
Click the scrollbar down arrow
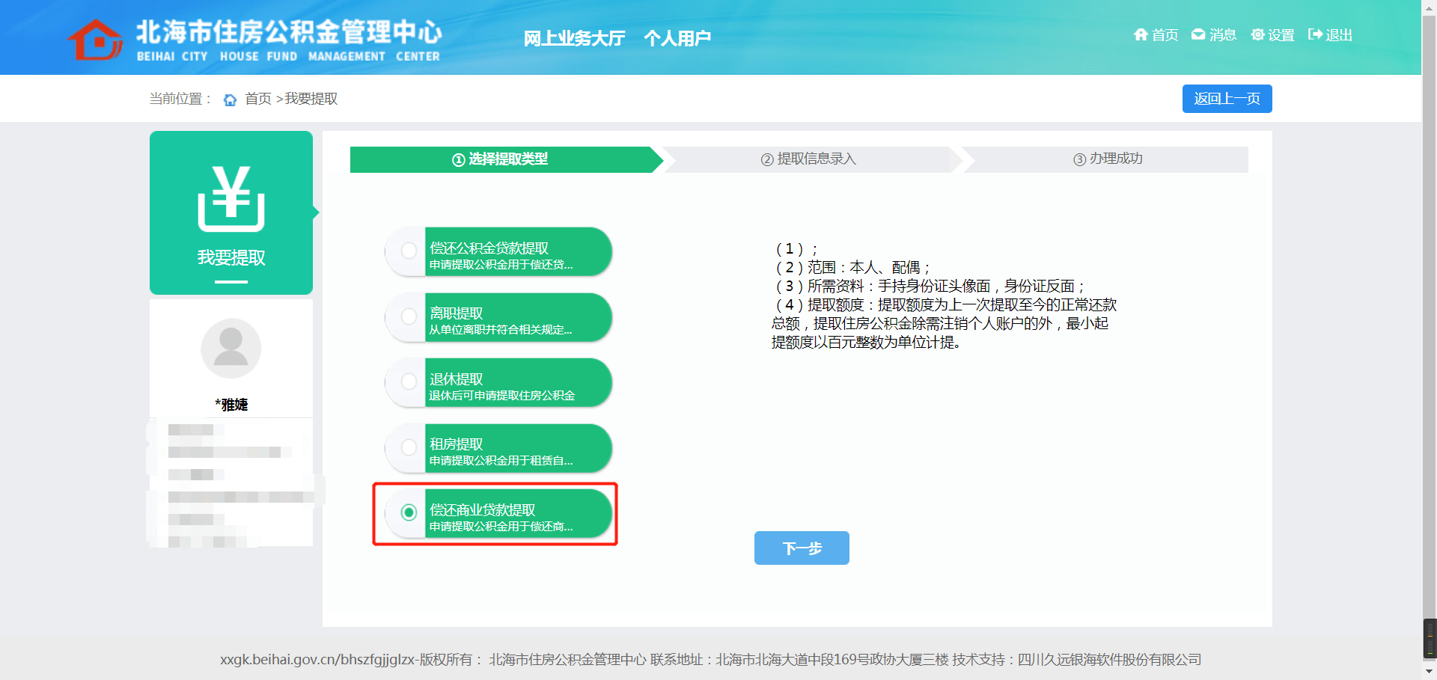click(1430, 671)
